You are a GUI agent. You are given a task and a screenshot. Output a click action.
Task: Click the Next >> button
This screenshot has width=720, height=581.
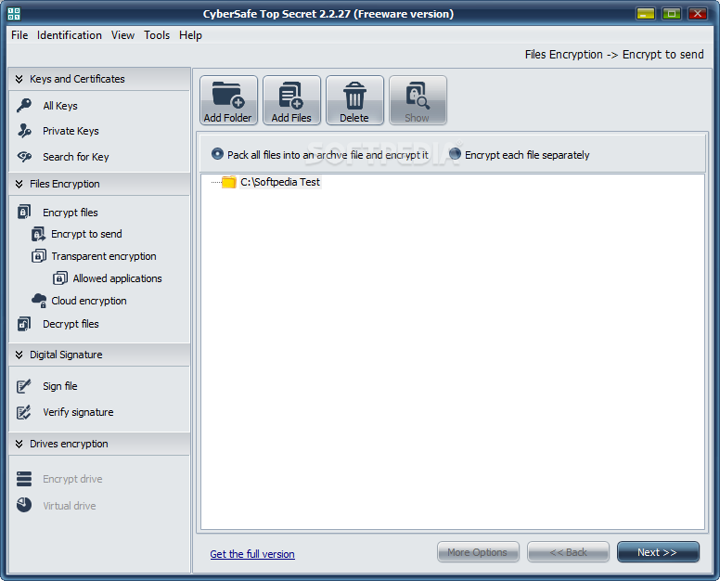[x=658, y=552]
